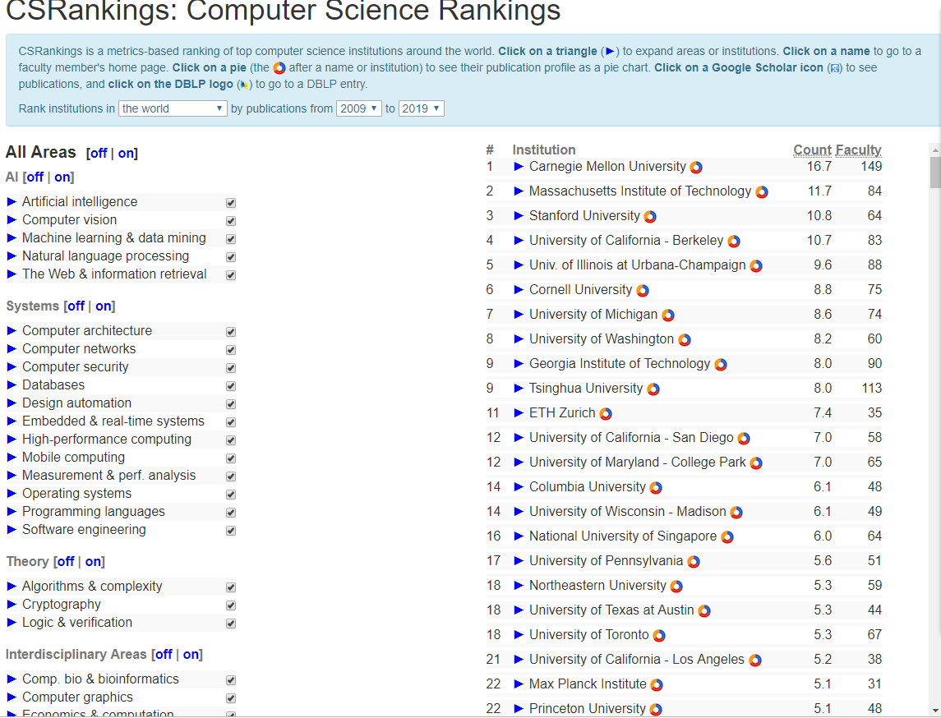Screen dimensions: 941x718
Task: Toggle Natural language processing checkbox
Action: coord(231,257)
